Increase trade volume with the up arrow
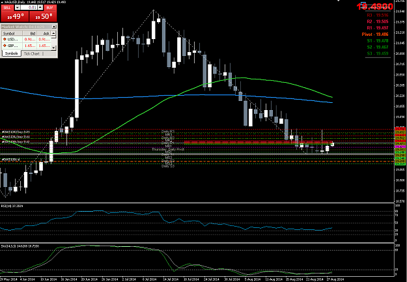Image resolution: width=407 pixels, height=282 pixels. 40,8
